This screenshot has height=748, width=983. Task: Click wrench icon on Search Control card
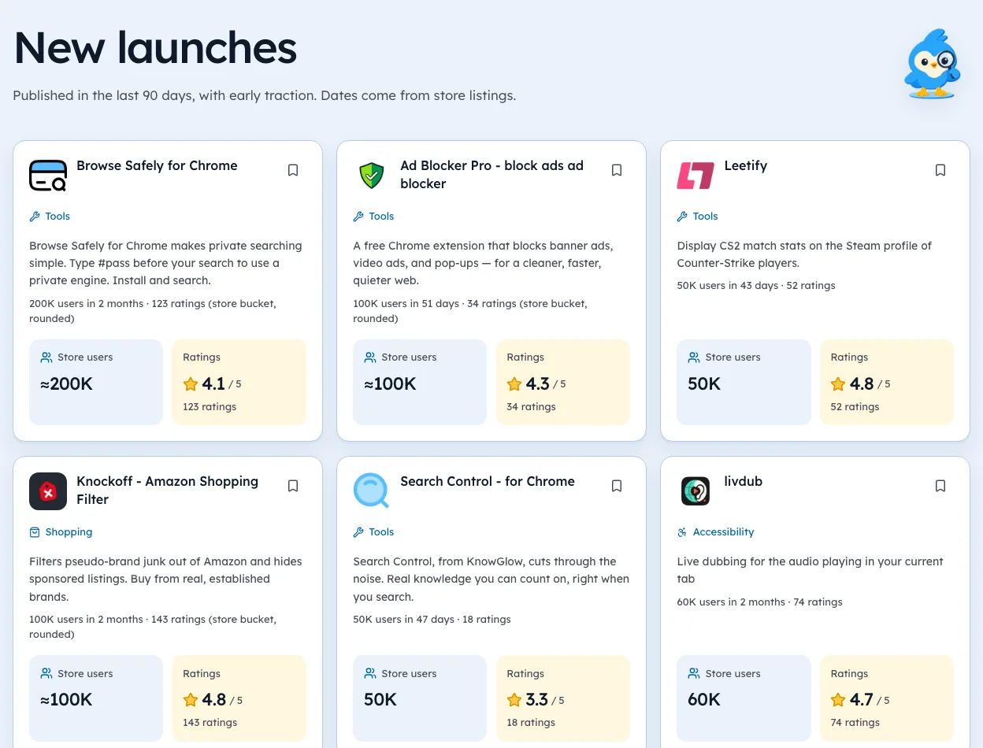coord(358,532)
